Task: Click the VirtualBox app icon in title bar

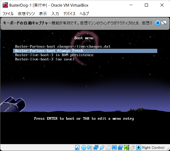Action: (5, 5)
